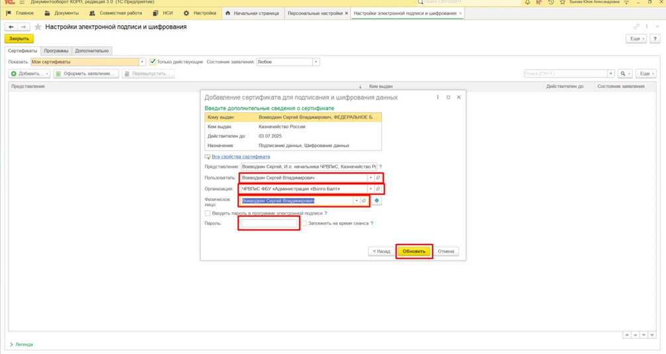
Task: Open НСИ section menu
Action: [163, 13]
